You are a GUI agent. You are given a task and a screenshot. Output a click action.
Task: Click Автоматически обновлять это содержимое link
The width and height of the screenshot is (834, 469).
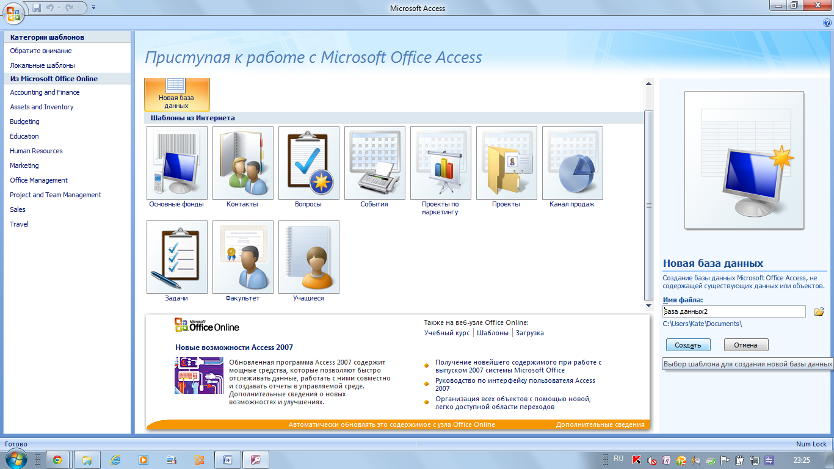[391, 424]
